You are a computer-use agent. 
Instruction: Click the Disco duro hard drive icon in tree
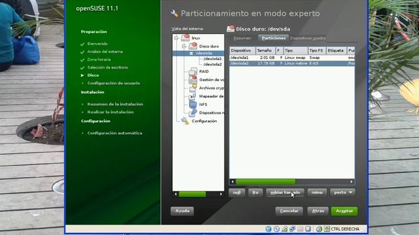192,46
